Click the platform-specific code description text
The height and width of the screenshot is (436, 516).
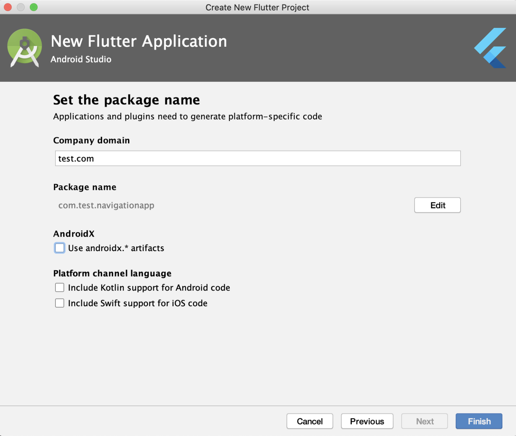(x=187, y=116)
